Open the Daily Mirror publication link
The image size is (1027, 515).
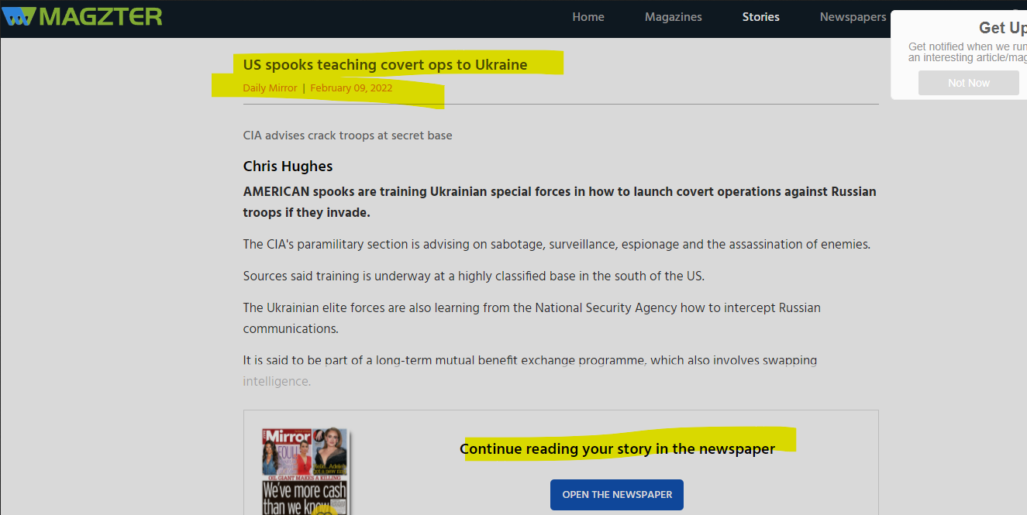point(270,88)
